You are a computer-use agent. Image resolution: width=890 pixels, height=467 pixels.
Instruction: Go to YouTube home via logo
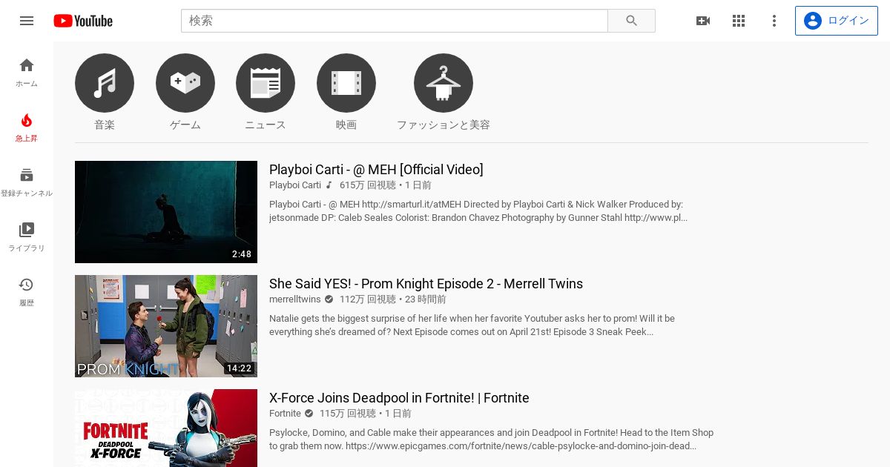pos(83,21)
